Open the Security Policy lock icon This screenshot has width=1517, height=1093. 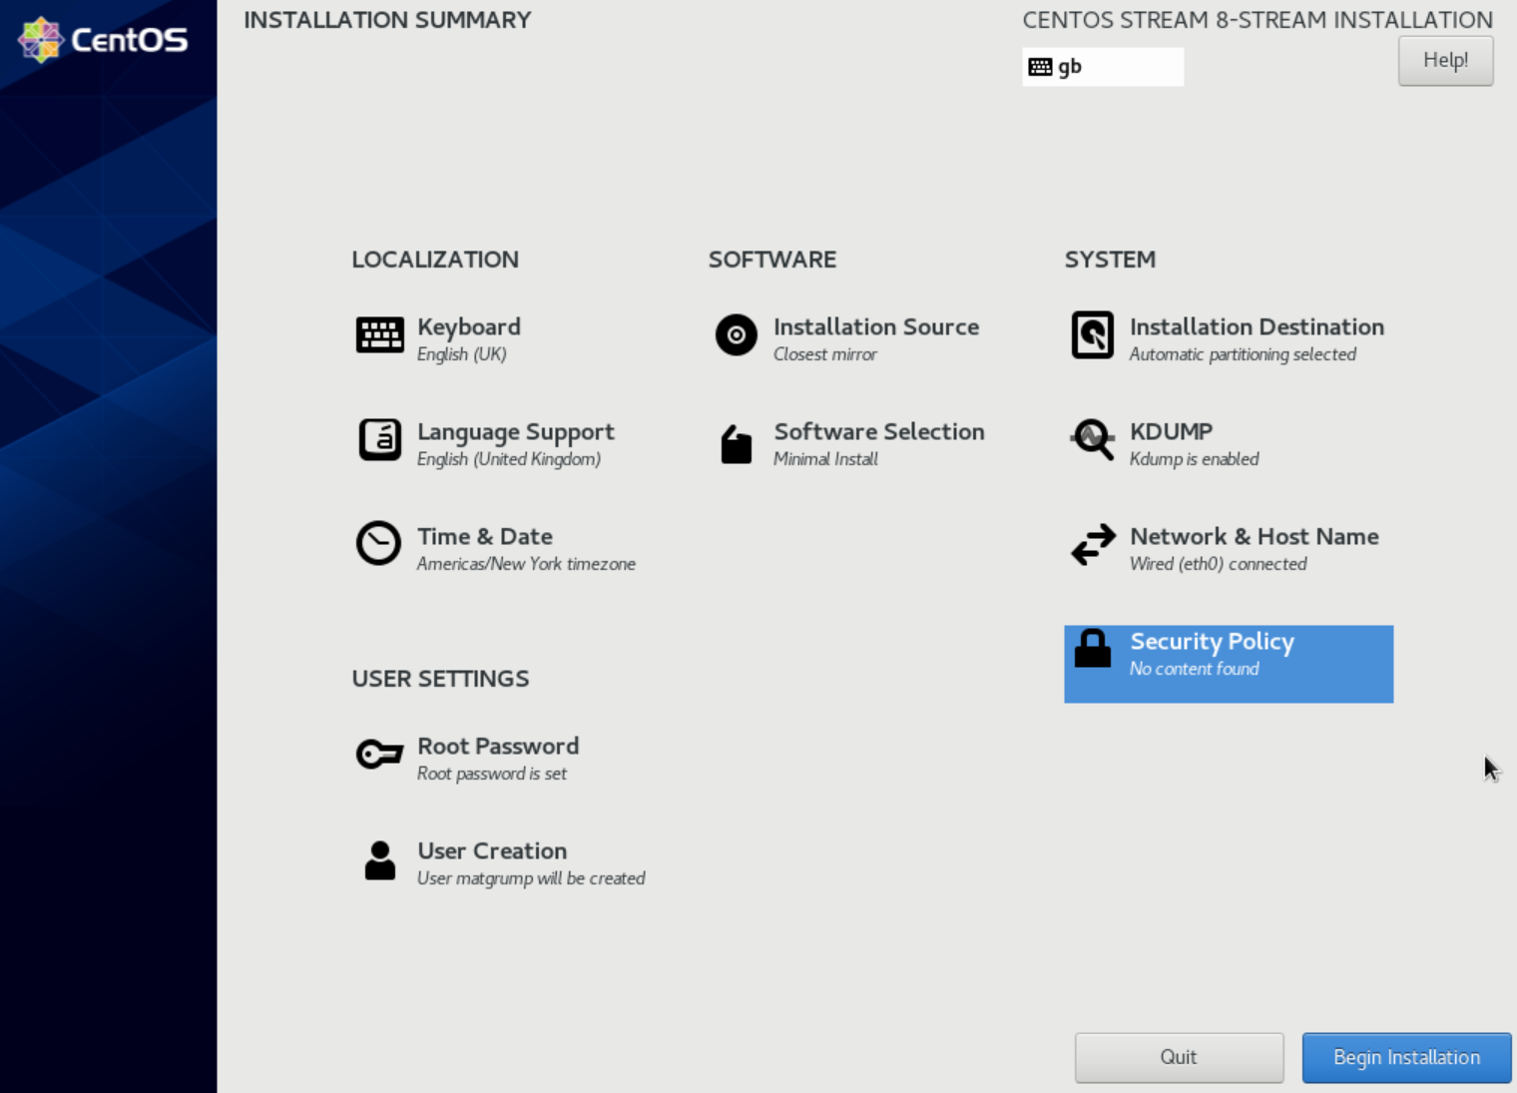[x=1093, y=648]
